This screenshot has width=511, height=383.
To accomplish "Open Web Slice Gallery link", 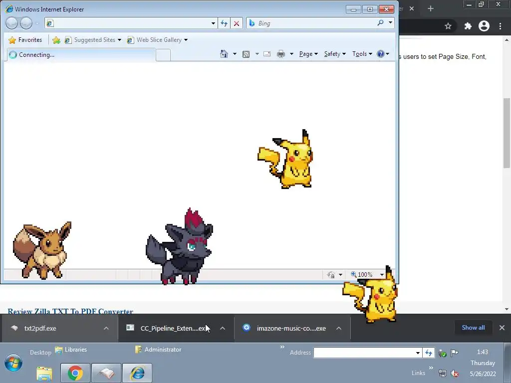I will (157, 40).
